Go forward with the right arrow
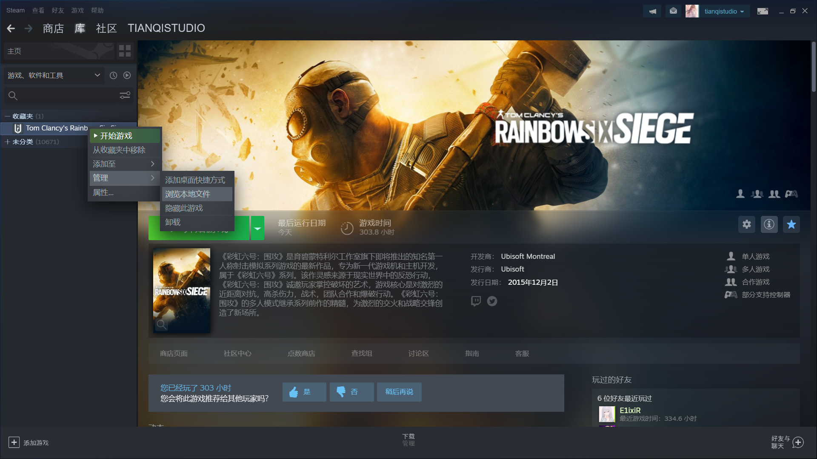This screenshot has width=817, height=459. pos(29,28)
